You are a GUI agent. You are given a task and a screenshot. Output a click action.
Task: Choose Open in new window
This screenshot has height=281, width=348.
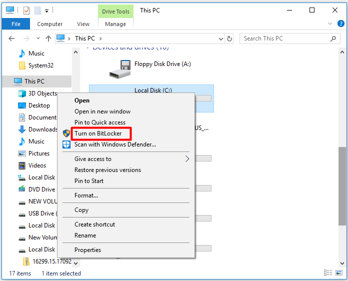[126, 111]
